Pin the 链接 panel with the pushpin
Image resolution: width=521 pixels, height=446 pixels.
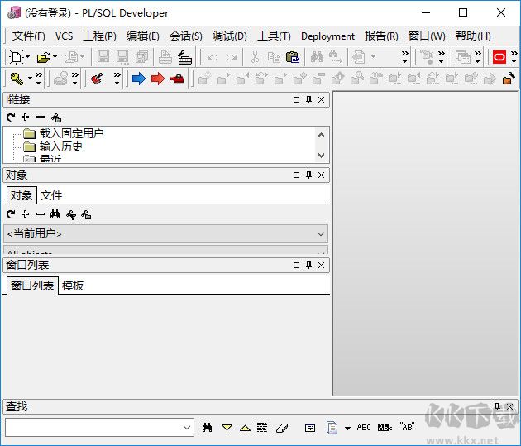coord(309,99)
